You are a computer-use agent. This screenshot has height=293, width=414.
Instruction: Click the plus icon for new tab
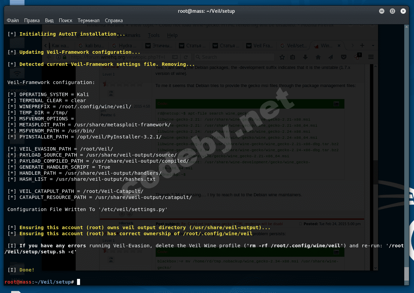coord(362,45)
